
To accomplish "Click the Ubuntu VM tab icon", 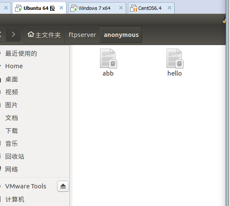I will click(x=18, y=8).
